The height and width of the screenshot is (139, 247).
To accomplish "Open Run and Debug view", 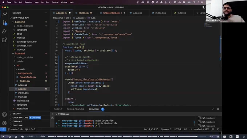I will 4,31.
